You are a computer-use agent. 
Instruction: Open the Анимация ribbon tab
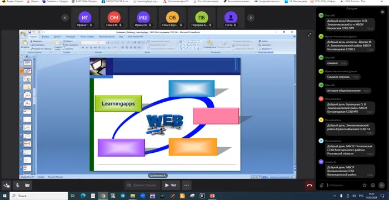point(70,37)
